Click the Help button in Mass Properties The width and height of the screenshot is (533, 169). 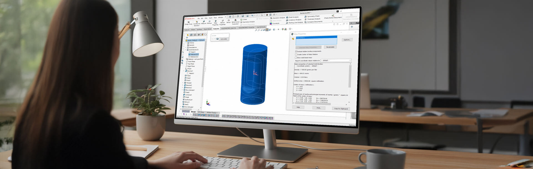tap(298, 107)
